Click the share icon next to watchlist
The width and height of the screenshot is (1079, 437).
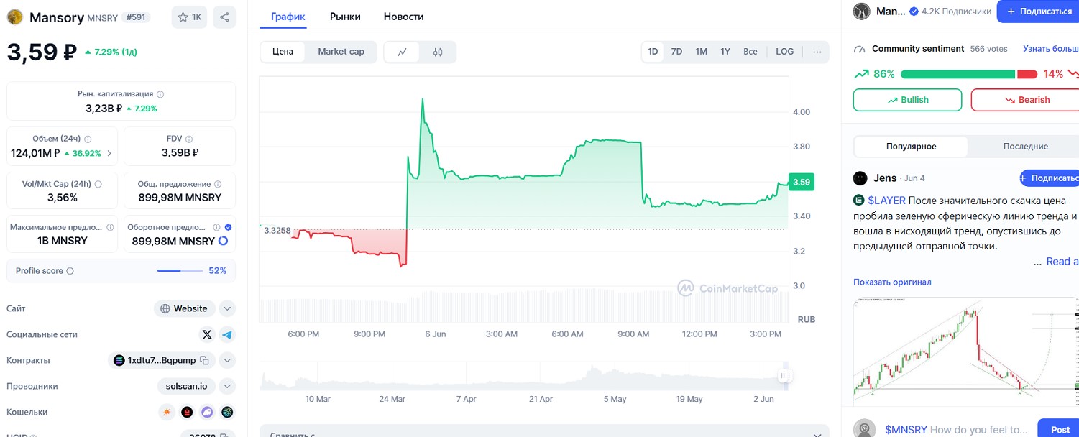click(x=224, y=17)
